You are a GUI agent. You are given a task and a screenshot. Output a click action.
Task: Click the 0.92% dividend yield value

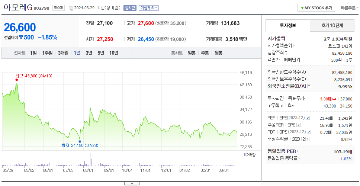[x=347, y=139]
